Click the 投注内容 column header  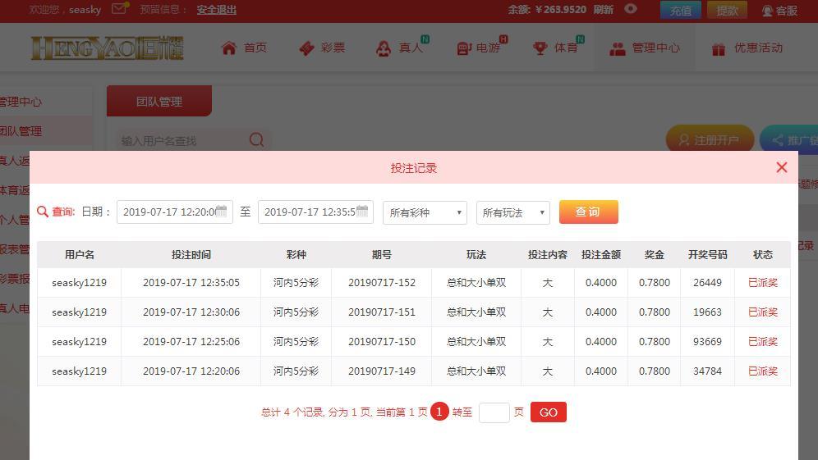click(547, 255)
